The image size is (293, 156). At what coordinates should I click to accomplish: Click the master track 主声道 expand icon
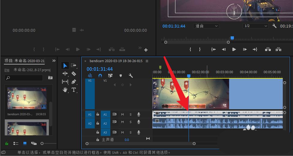click(148, 139)
